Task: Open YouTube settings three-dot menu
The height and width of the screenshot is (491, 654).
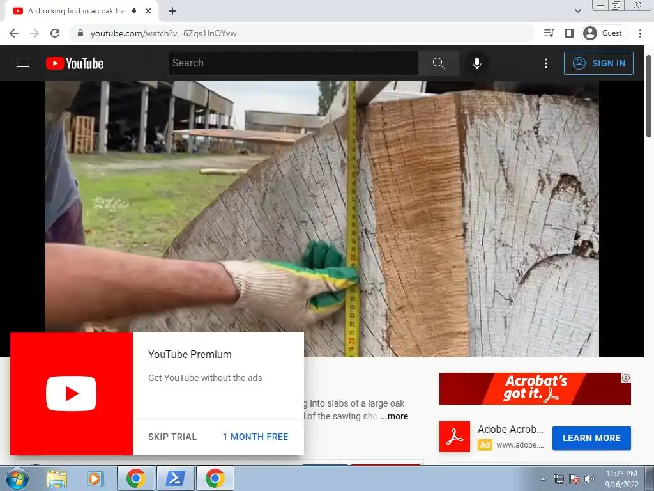Action: tap(546, 63)
